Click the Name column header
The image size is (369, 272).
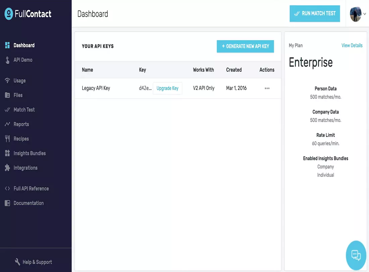(x=87, y=70)
